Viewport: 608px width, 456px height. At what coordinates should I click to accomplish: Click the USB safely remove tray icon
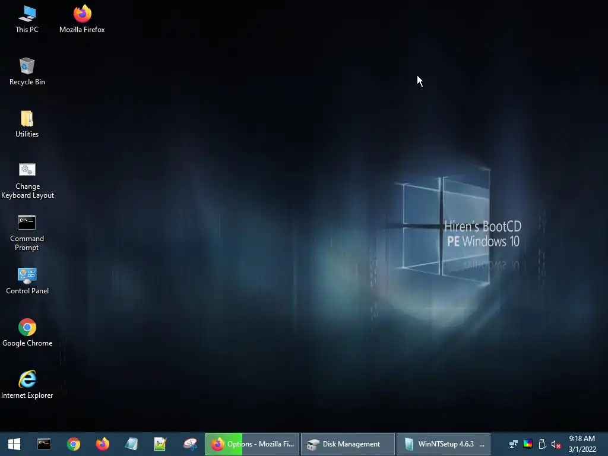click(x=542, y=444)
